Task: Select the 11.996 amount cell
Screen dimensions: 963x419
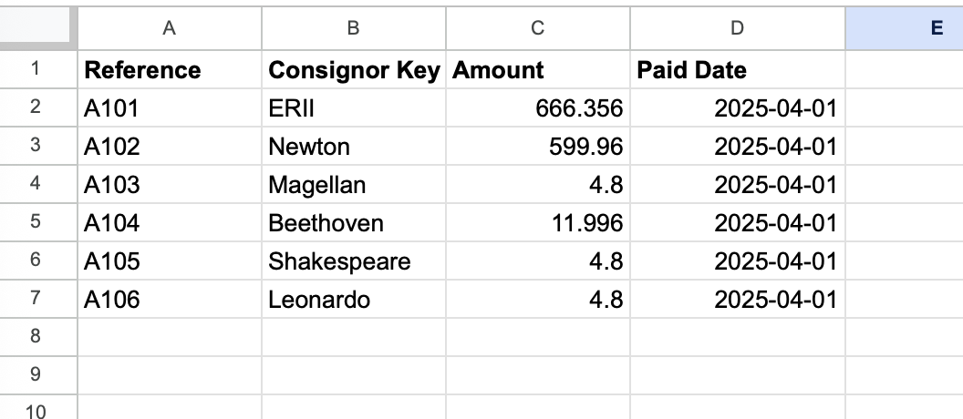Action: [537, 223]
